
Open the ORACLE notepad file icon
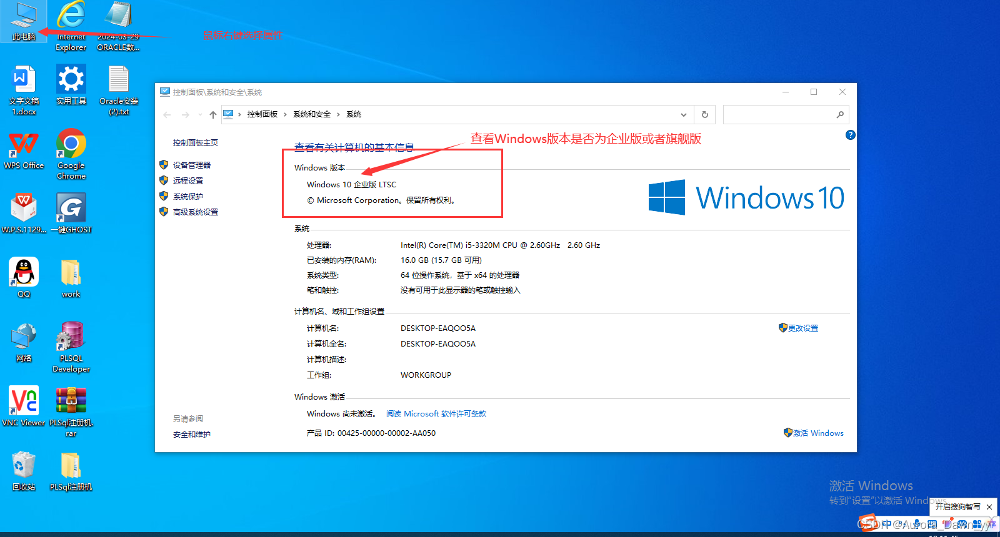tap(118, 25)
